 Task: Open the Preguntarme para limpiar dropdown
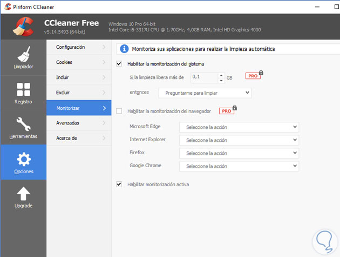[205, 93]
